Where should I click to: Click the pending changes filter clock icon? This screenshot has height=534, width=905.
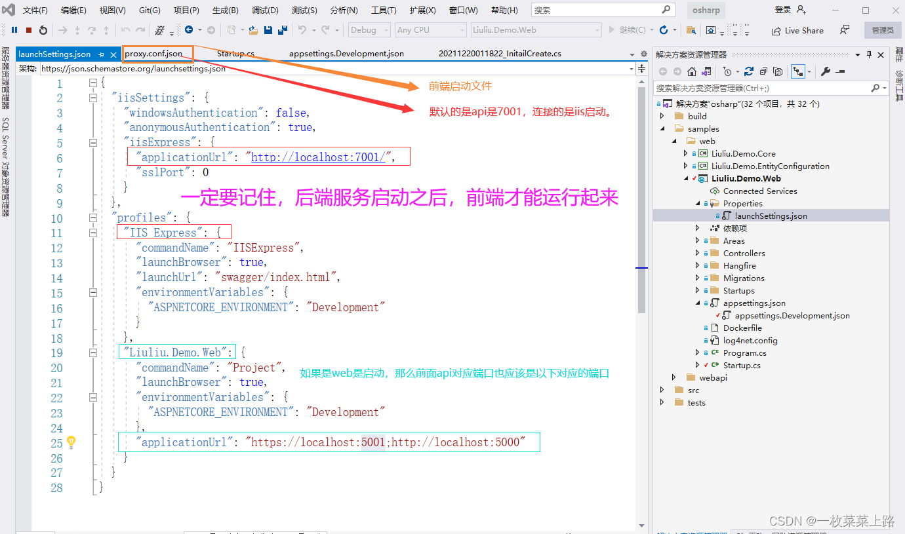(727, 71)
